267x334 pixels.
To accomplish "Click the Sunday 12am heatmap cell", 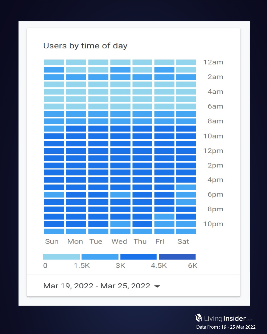I will point(54,62).
